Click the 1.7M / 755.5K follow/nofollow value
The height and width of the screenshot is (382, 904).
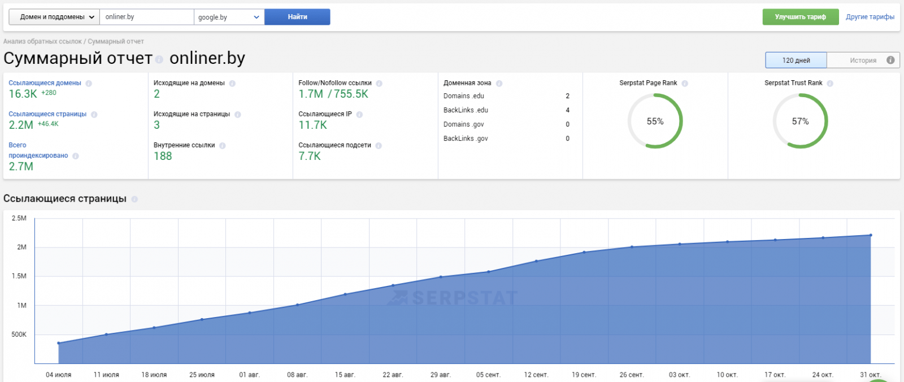(x=333, y=94)
